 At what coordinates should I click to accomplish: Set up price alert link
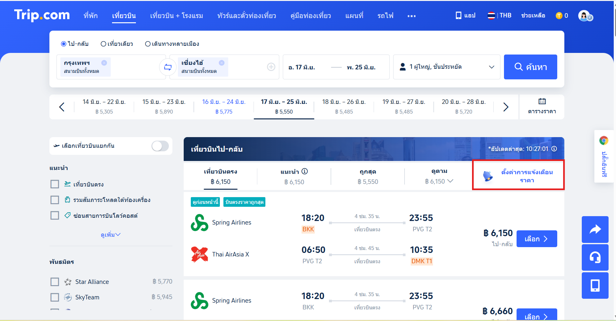(527, 176)
